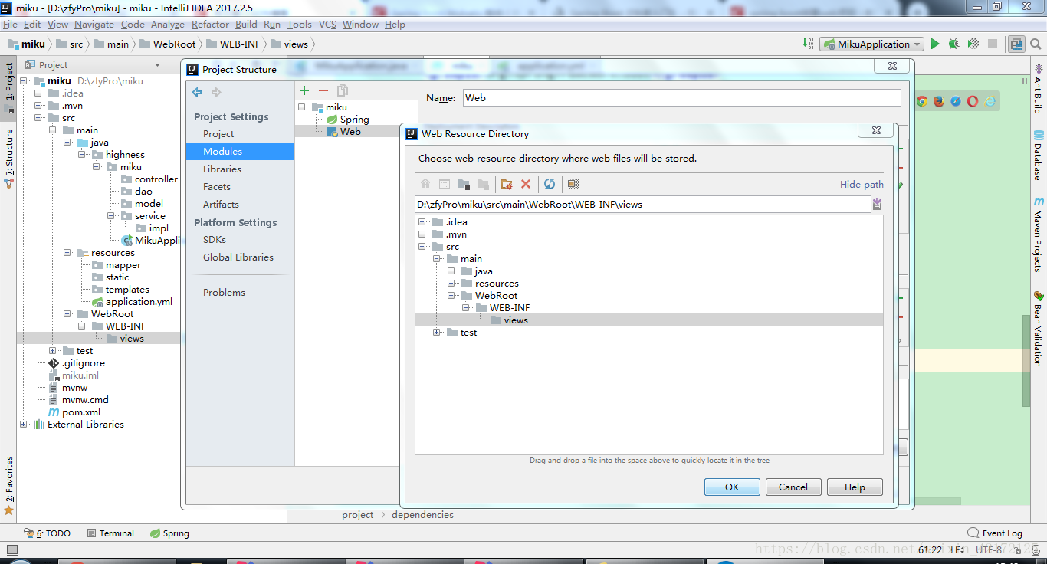Click OK in Web Resource Directory dialog
The height and width of the screenshot is (564, 1047).
click(732, 487)
